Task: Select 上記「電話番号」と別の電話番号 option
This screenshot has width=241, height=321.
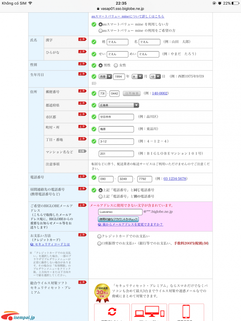Action: point(100,197)
